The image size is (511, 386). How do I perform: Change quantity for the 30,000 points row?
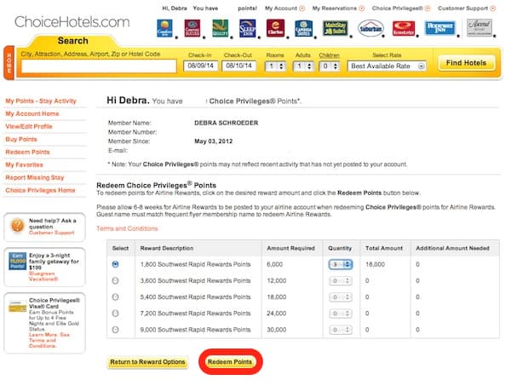tap(341, 330)
